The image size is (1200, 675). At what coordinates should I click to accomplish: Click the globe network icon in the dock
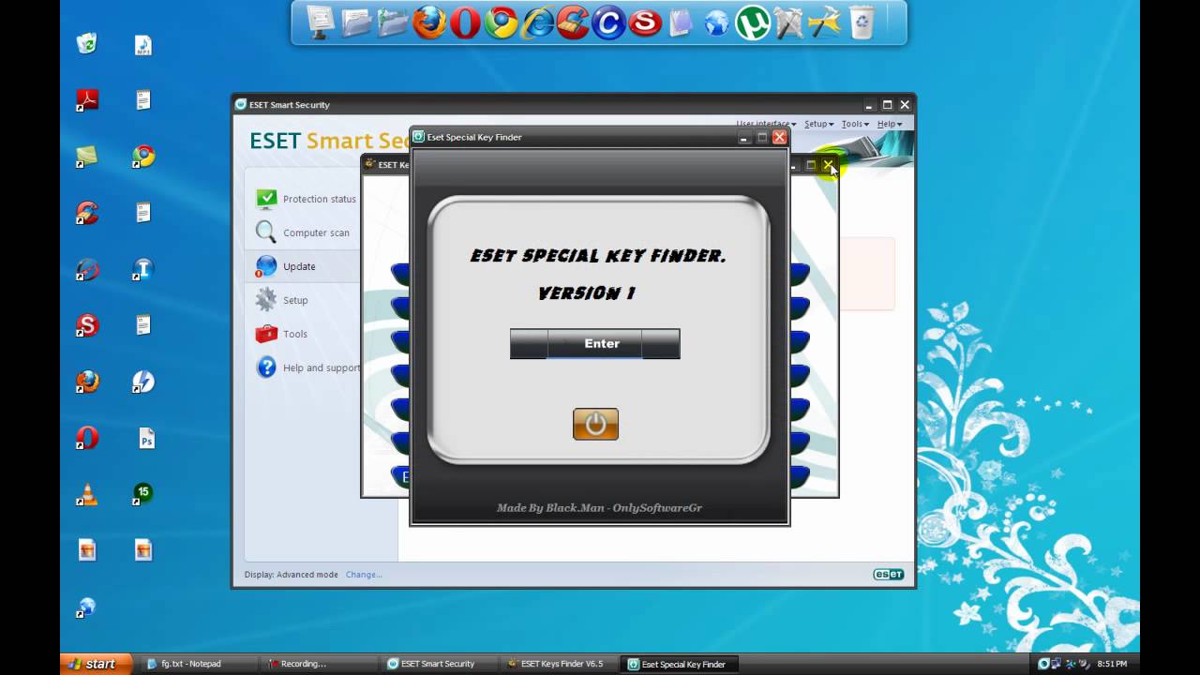pos(716,22)
